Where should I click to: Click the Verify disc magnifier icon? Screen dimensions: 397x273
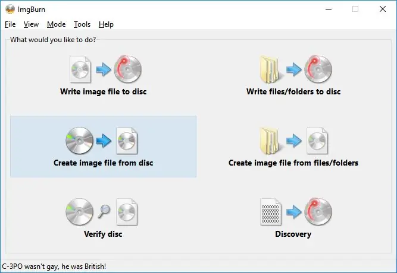pyautogui.click(x=104, y=211)
